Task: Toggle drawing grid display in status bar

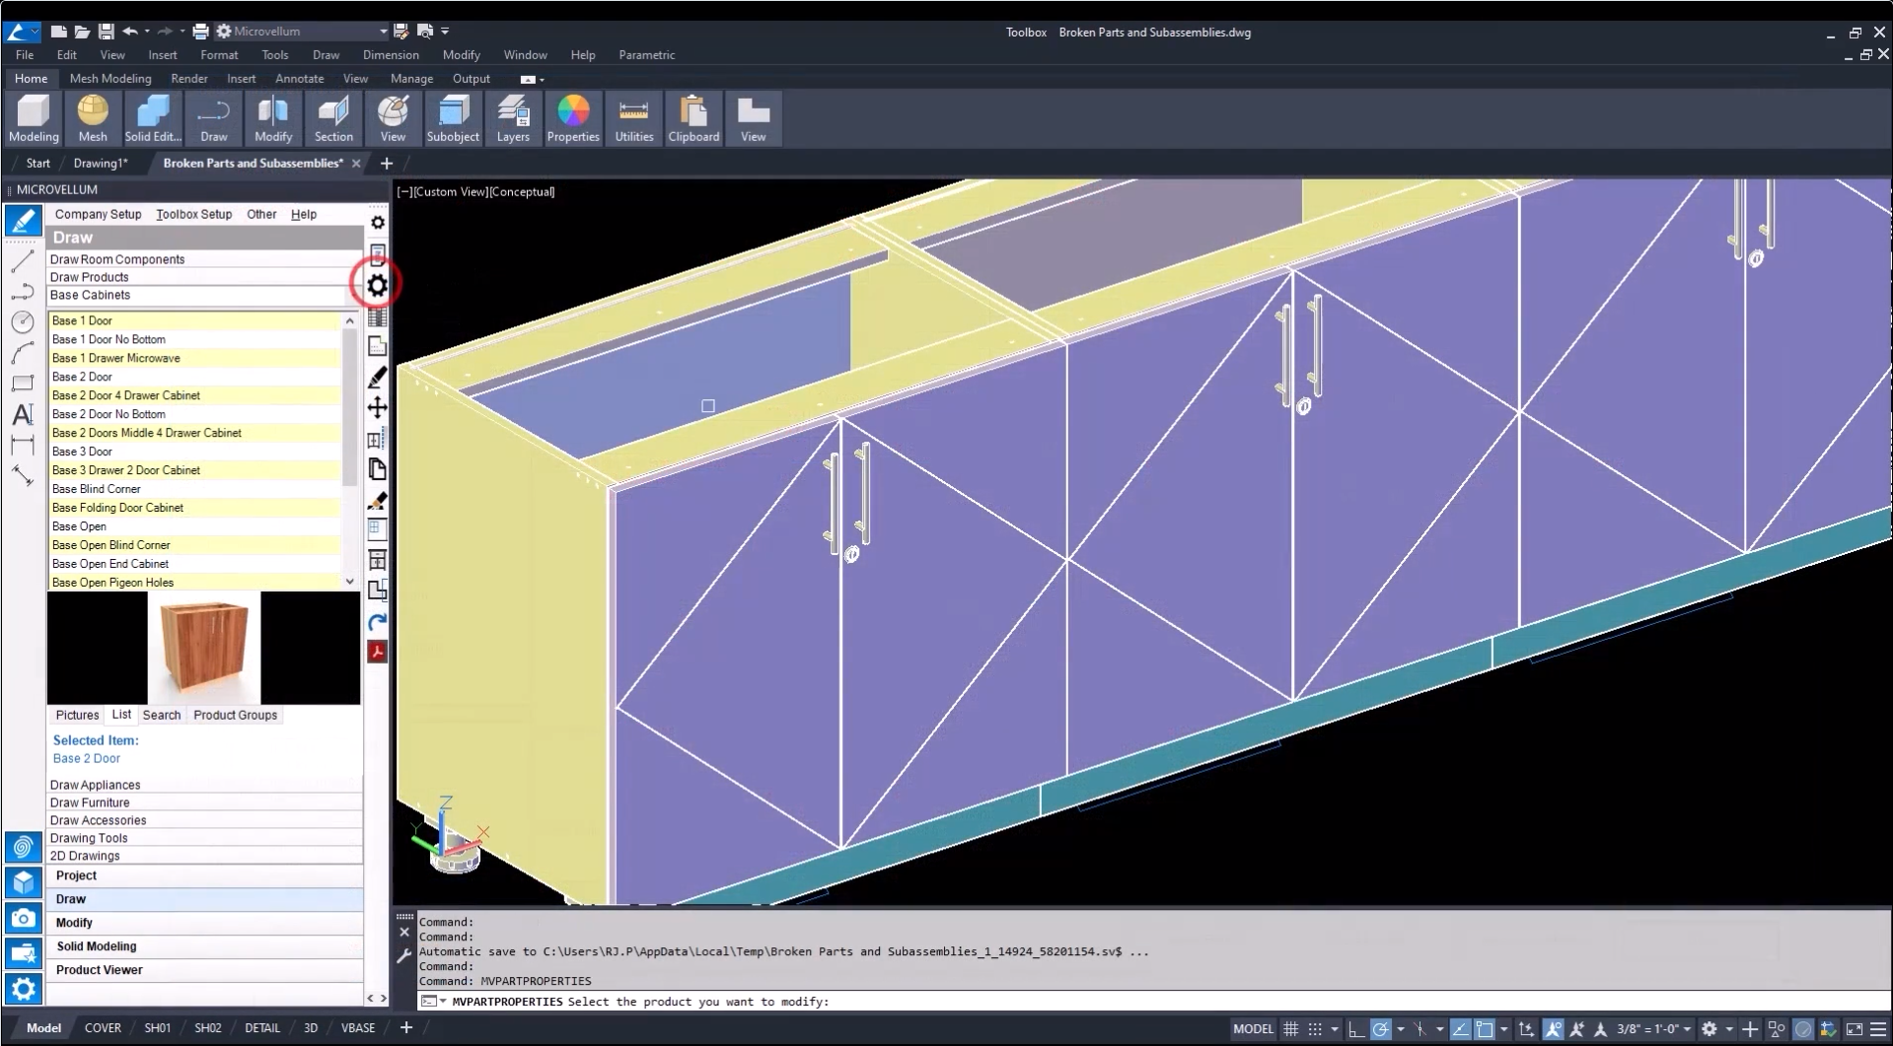Action: 1290,1028
